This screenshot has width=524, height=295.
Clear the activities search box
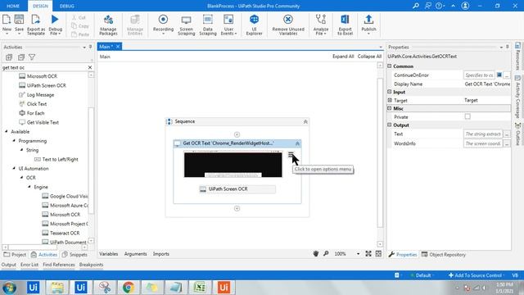(x=90, y=67)
